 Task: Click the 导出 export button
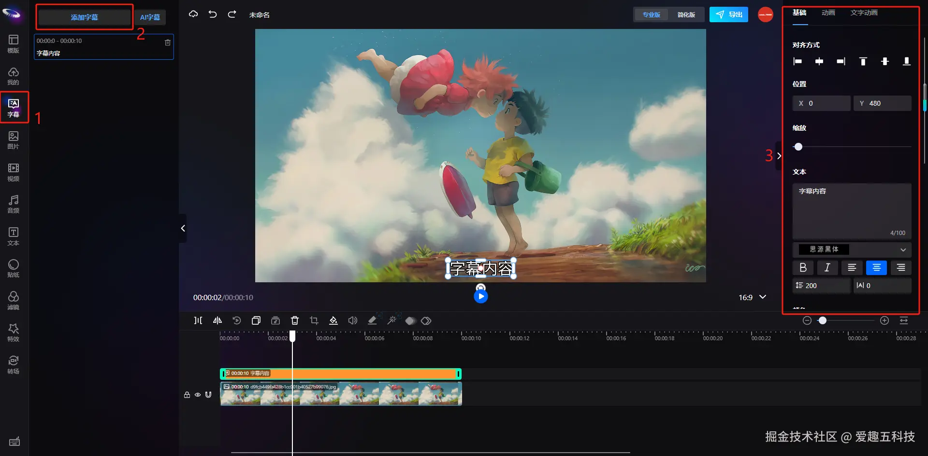pos(729,14)
